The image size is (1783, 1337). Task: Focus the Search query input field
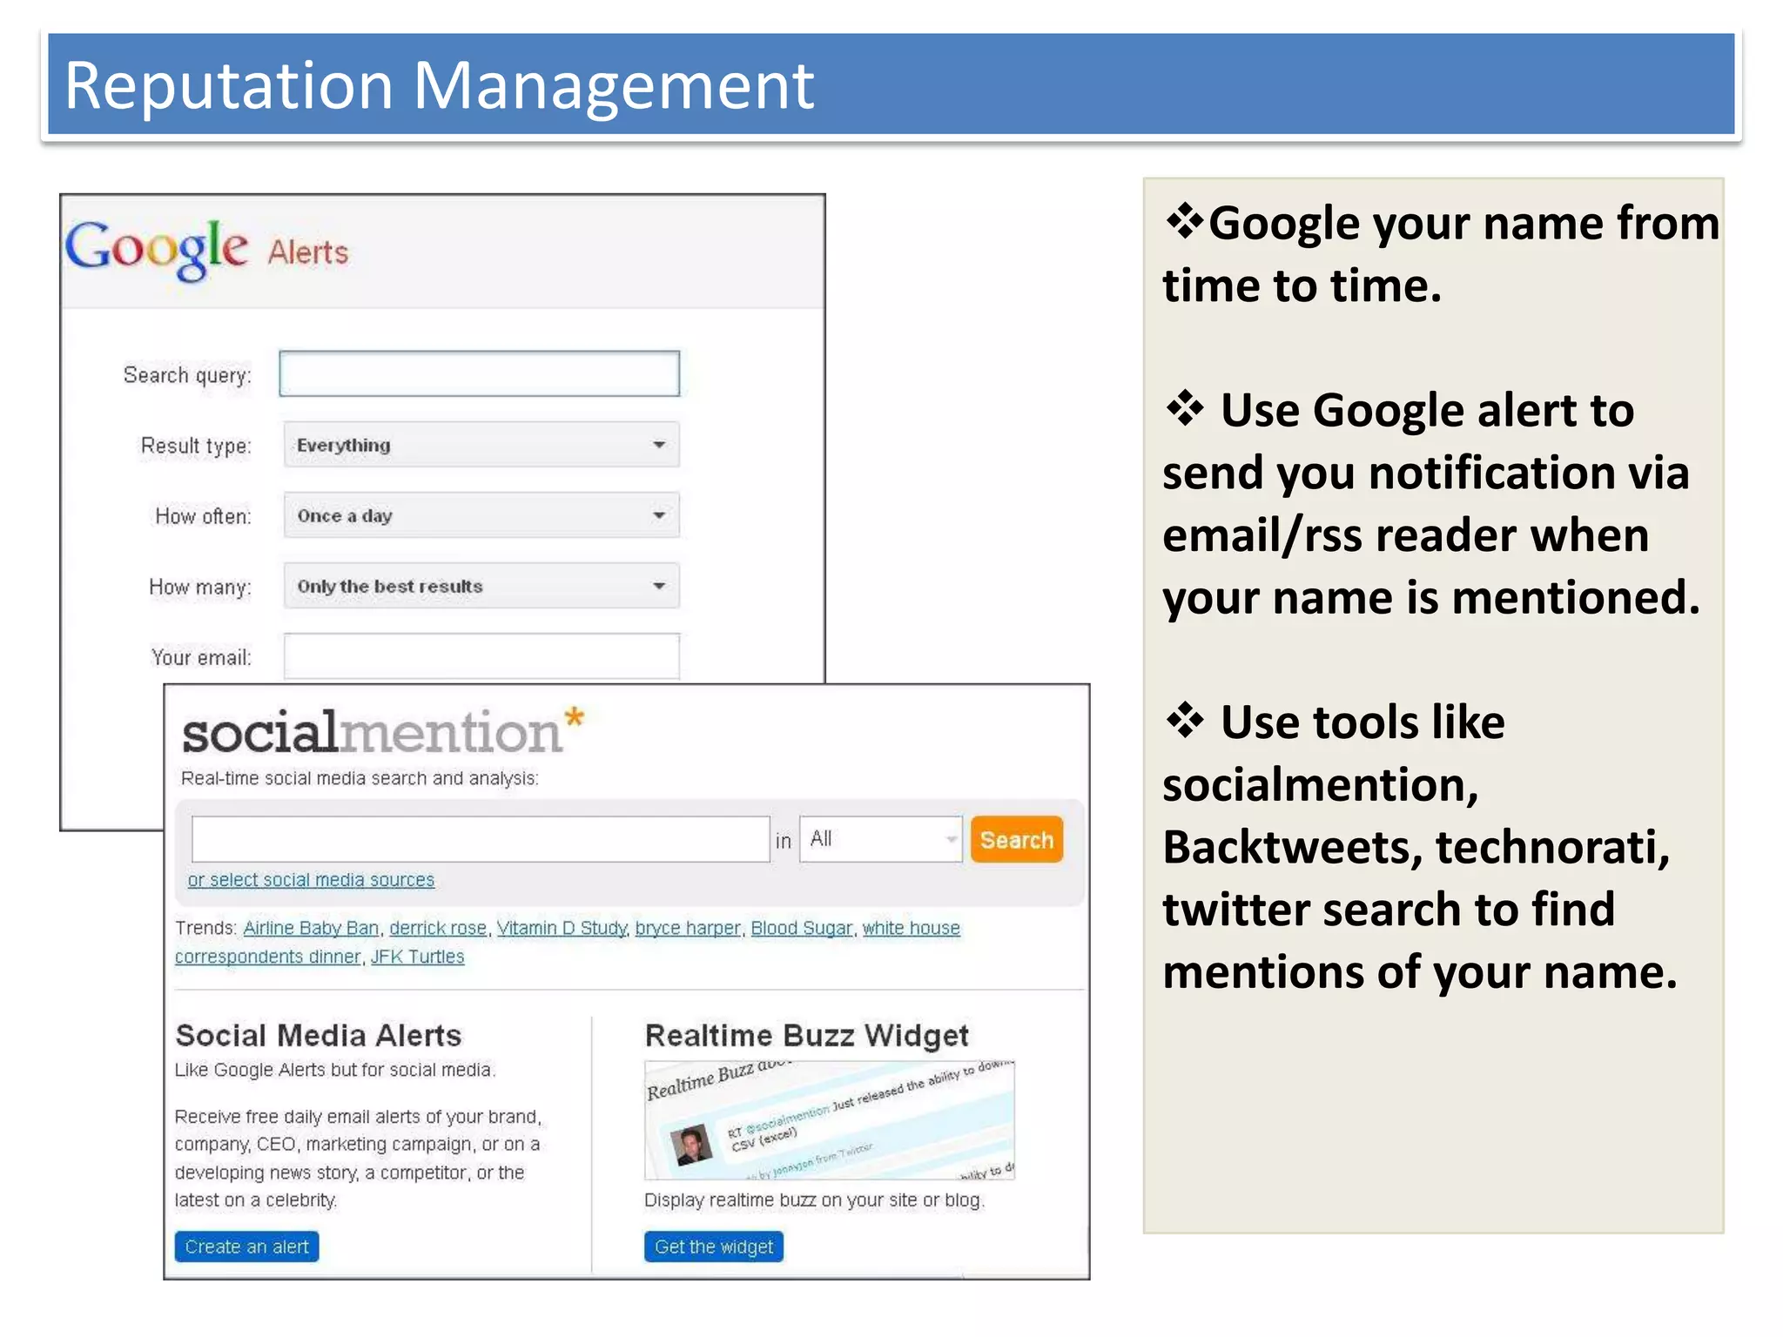479,373
